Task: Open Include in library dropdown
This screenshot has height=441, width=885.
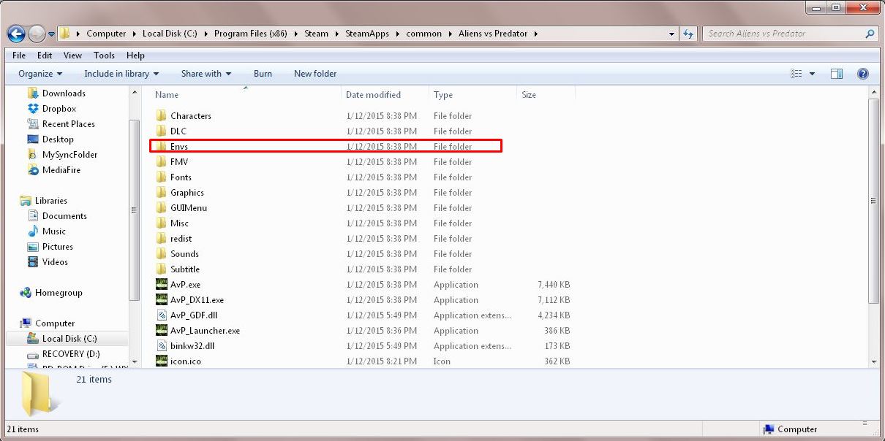Action: coord(121,74)
